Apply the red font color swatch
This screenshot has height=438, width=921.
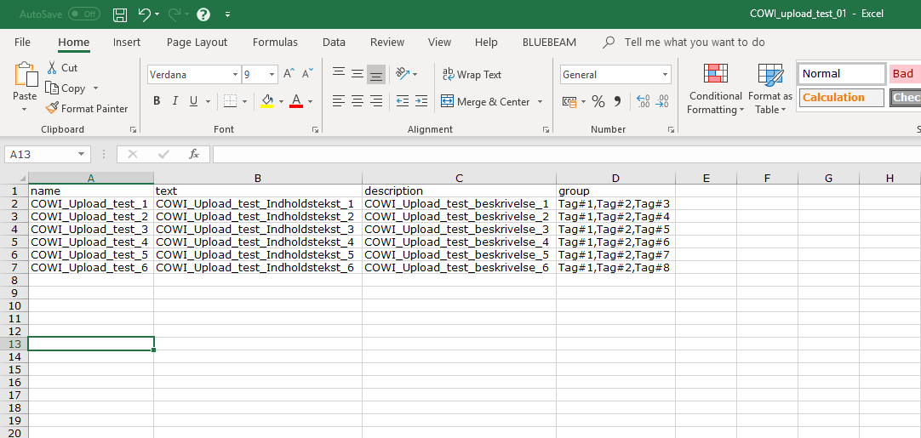tap(296, 101)
